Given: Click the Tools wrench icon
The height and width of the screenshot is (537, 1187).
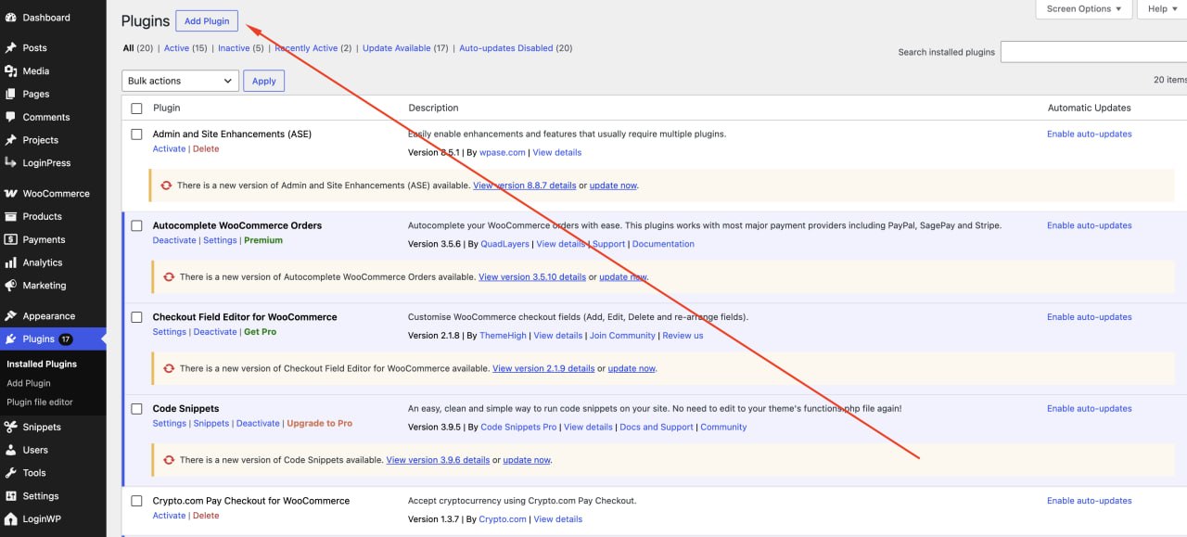Looking at the screenshot, I should 11,474.
